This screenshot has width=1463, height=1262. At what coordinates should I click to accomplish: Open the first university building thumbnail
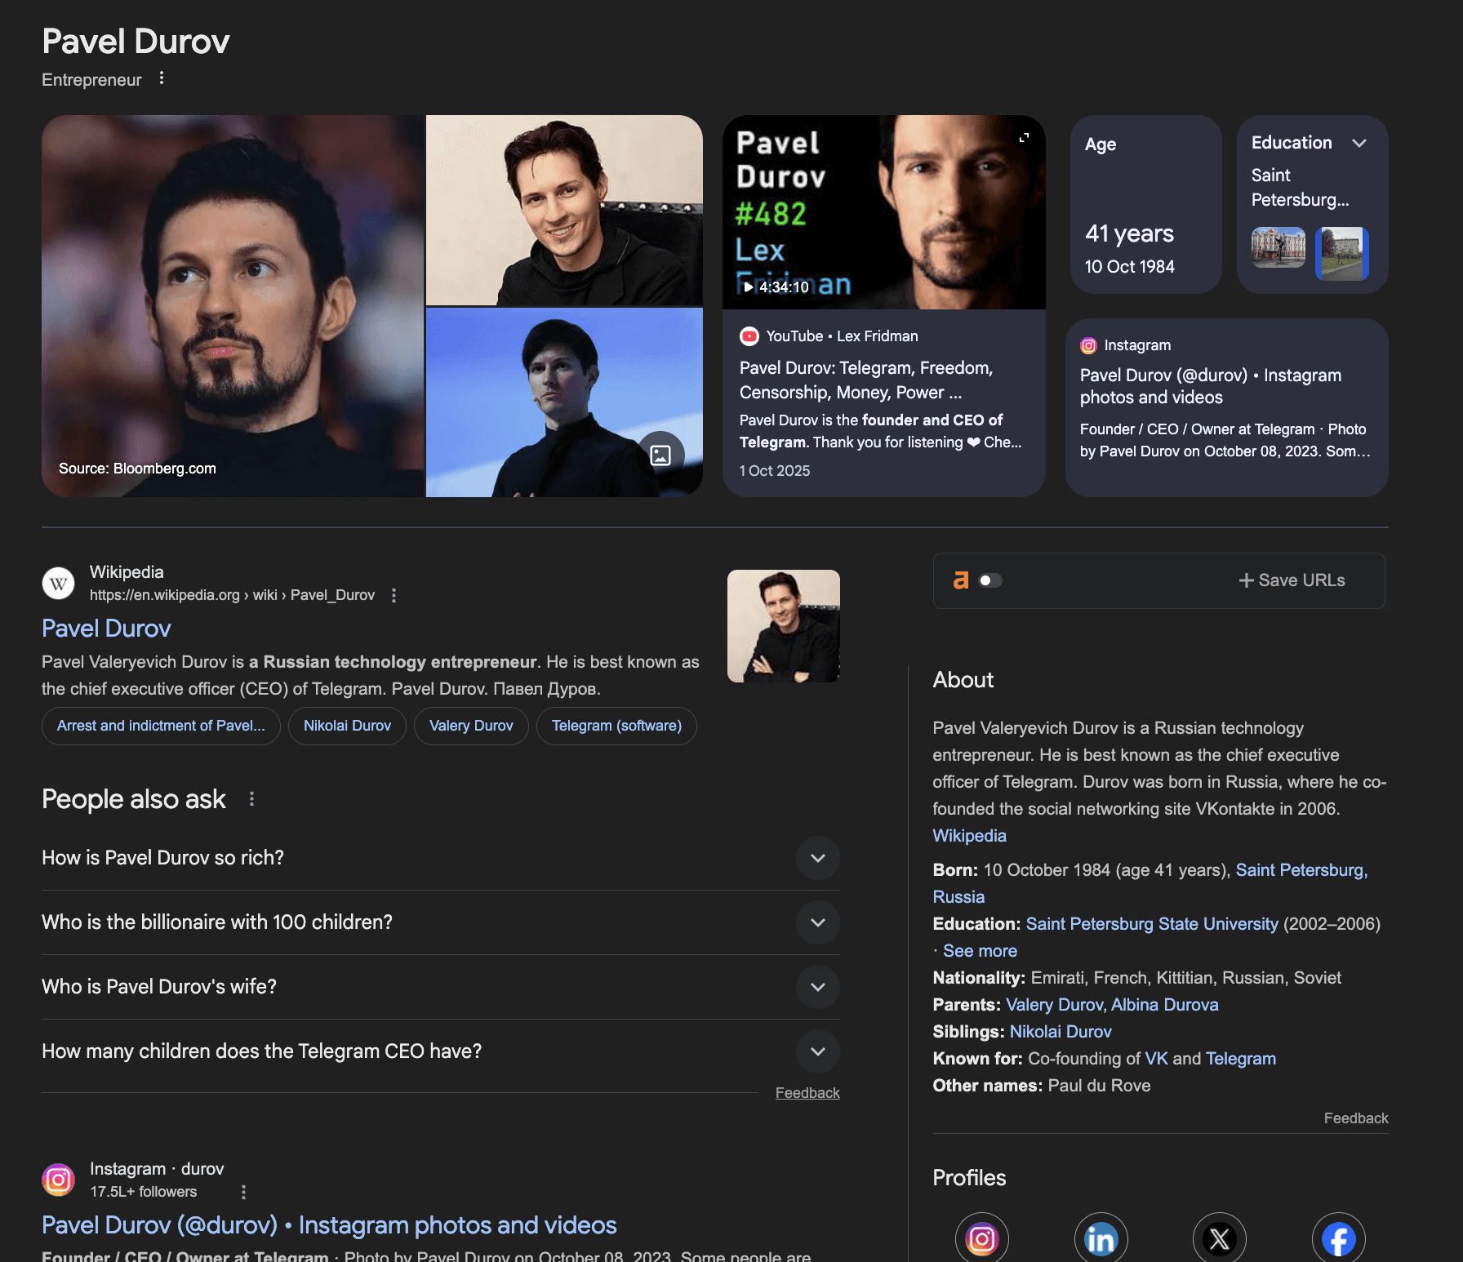pyautogui.click(x=1278, y=247)
